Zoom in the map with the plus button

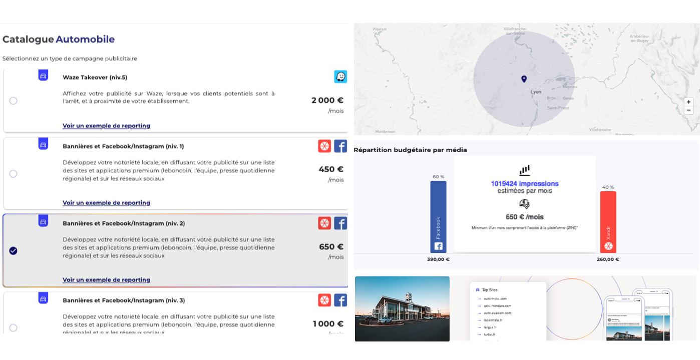pyautogui.click(x=688, y=102)
